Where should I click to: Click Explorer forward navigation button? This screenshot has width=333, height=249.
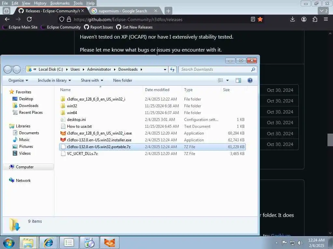click(x=17, y=69)
